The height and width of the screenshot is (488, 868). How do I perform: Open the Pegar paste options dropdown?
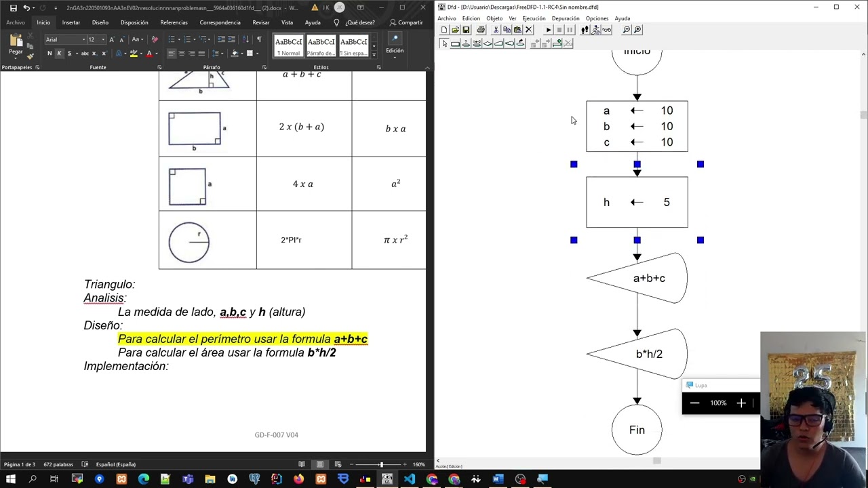[16, 59]
